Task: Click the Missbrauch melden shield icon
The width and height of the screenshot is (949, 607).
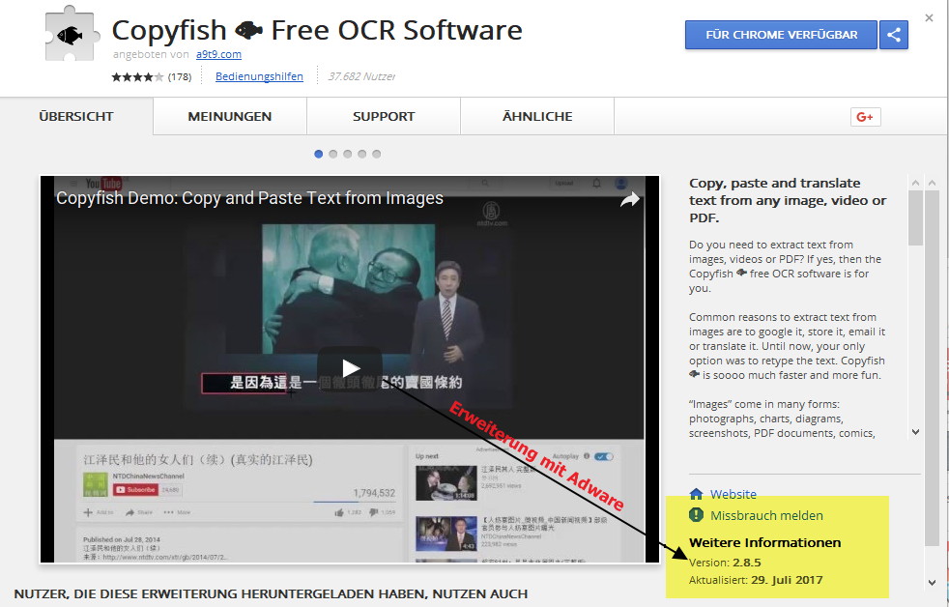Action: 696,515
